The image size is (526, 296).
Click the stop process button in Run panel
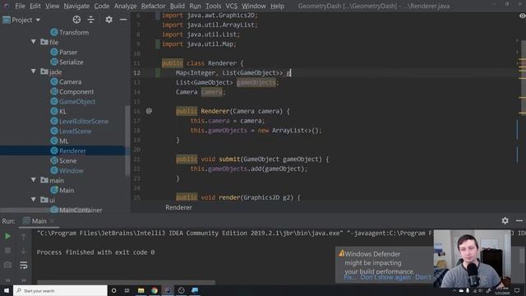tap(7, 250)
